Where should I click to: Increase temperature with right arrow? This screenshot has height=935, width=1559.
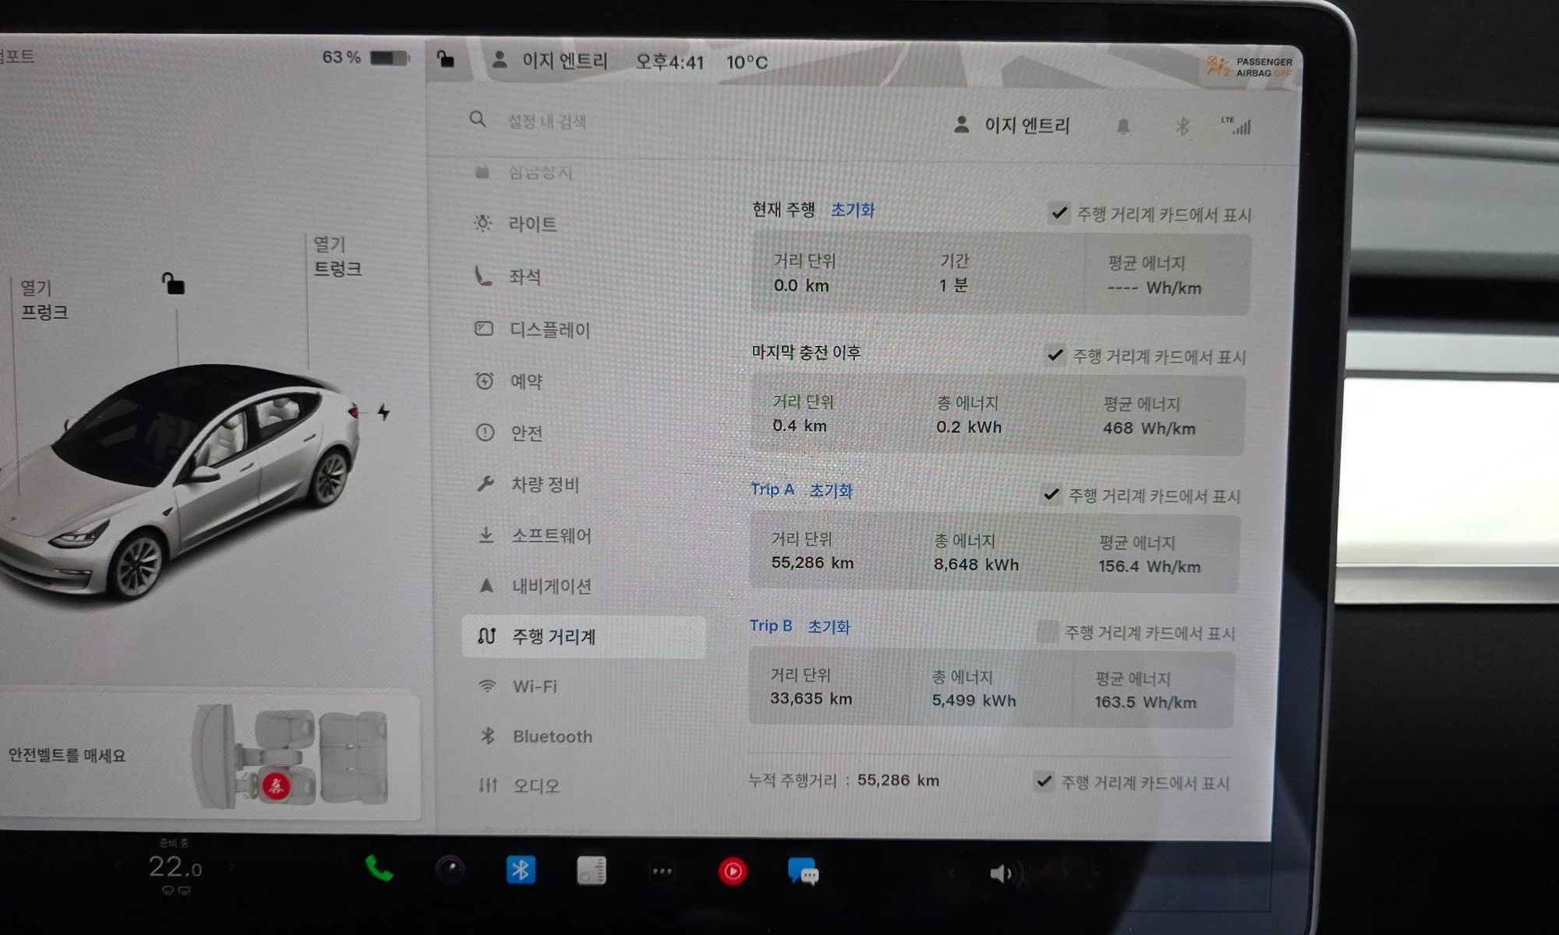pos(232,866)
